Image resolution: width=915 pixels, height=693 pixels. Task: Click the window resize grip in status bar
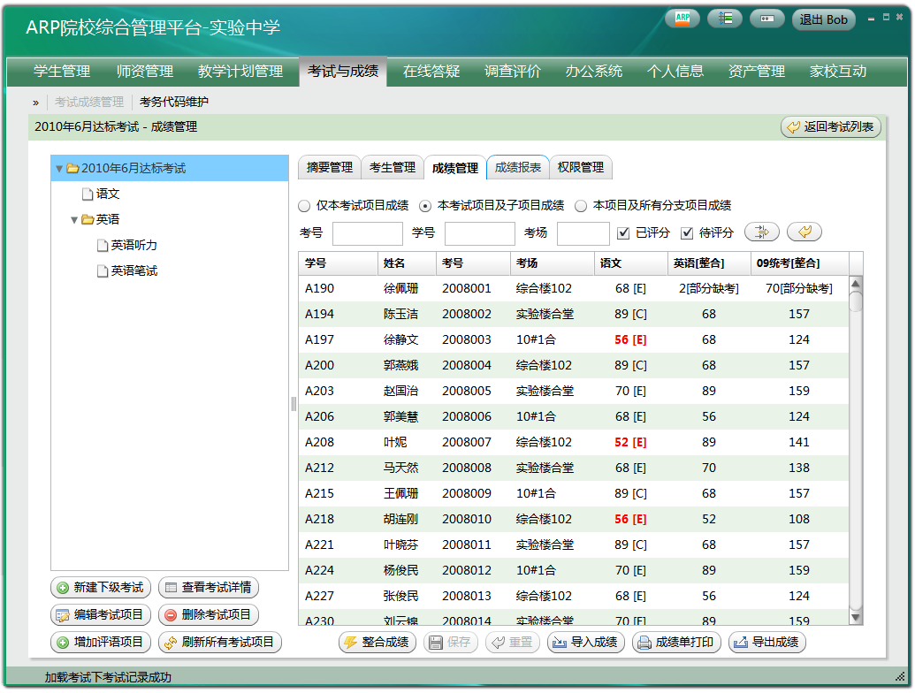click(x=899, y=677)
